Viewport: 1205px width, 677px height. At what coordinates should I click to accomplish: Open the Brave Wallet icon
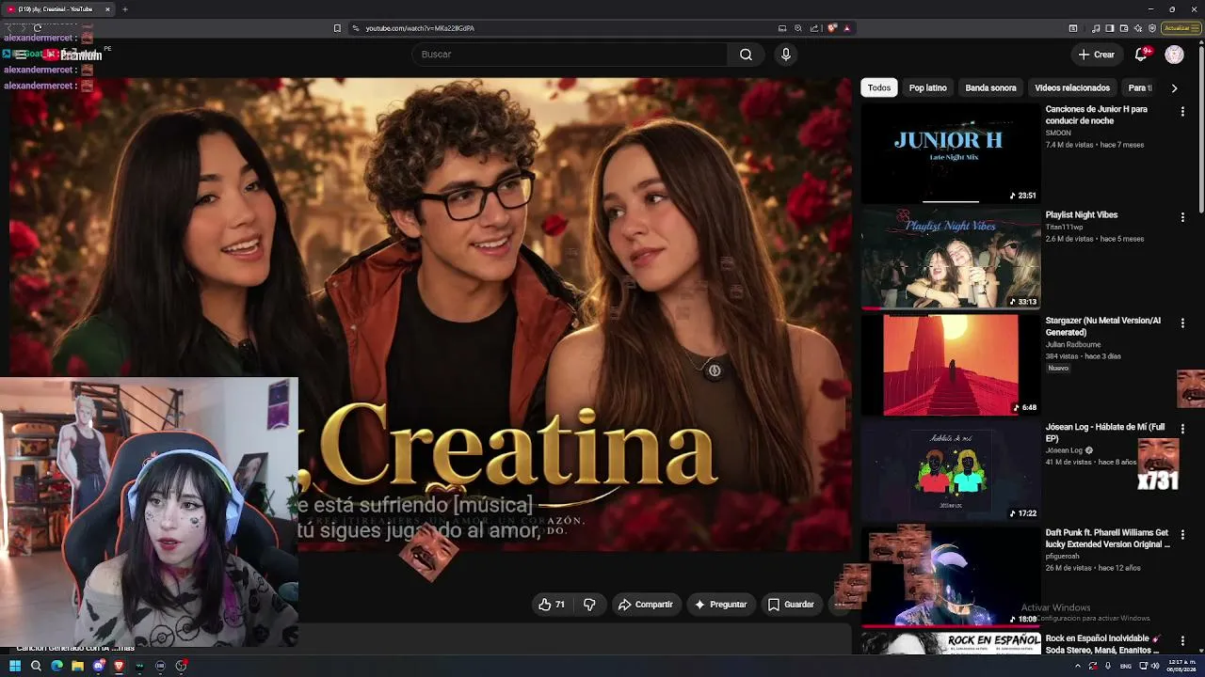(x=1124, y=28)
